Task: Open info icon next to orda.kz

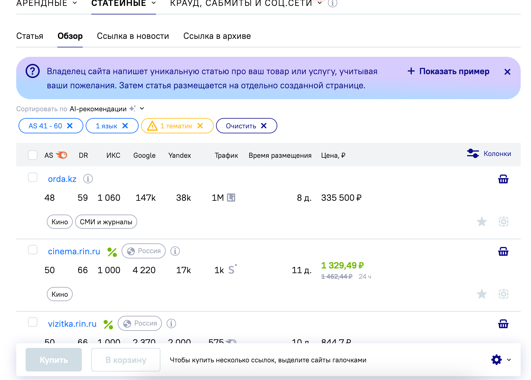Action: click(x=88, y=179)
